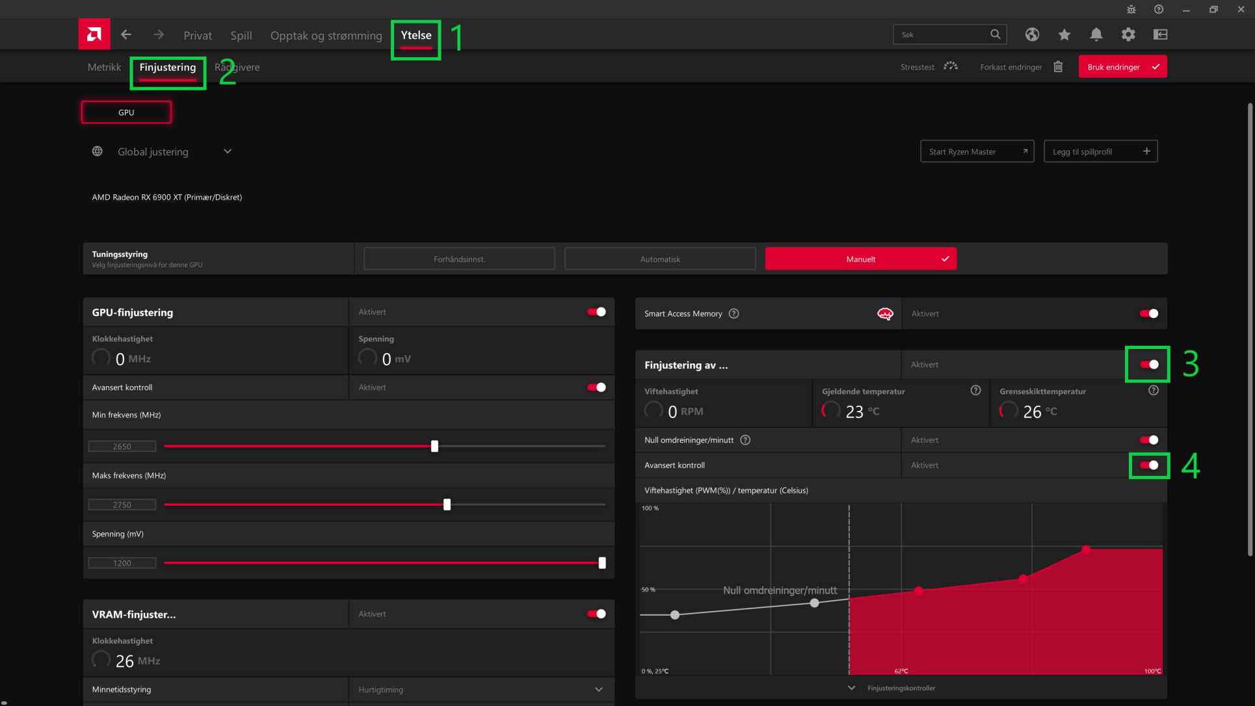Click Bruk endringer button

tap(1122, 66)
